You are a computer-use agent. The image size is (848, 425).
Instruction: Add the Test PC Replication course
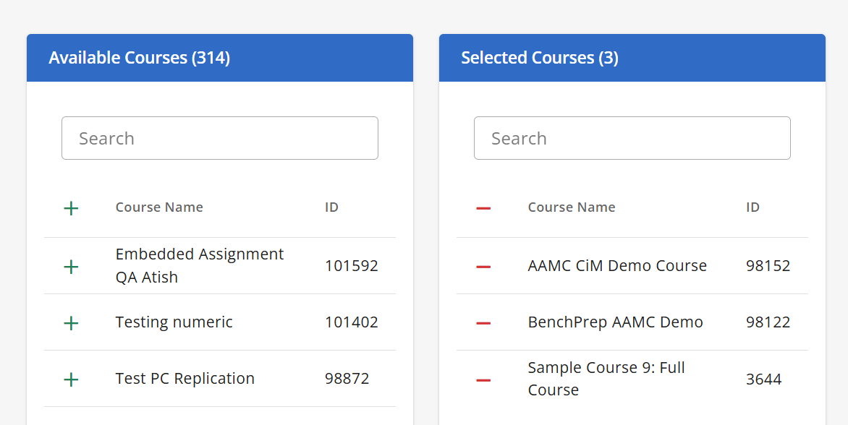[71, 379]
